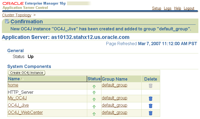Open the Logs link

[167, 8]
